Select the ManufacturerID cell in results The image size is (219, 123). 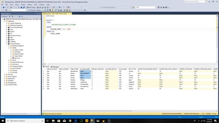pos(85,73)
